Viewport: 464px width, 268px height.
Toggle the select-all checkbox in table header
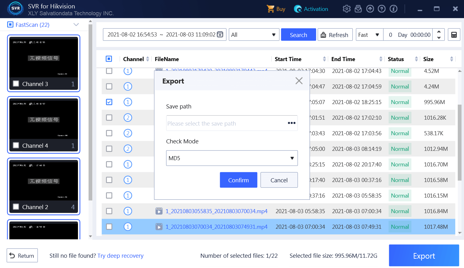[x=109, y=59]
